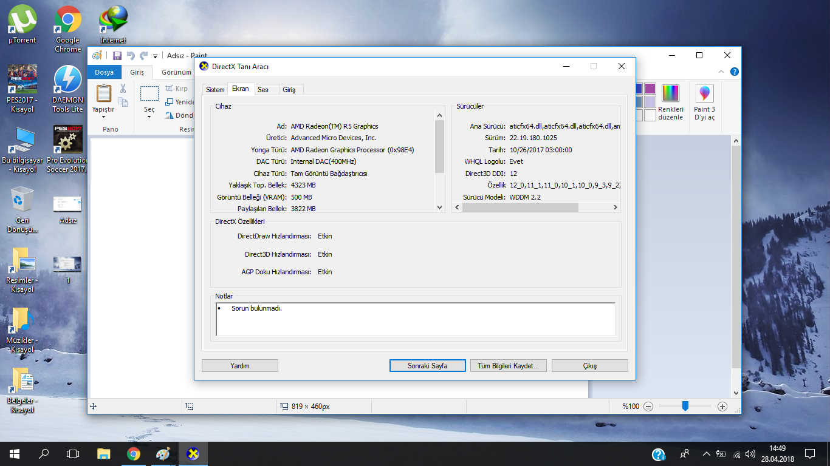This screenshot has height=466, width=830.
Task: Open the Müzikler Kısayol desktop folder
Action: pos(22,330)
